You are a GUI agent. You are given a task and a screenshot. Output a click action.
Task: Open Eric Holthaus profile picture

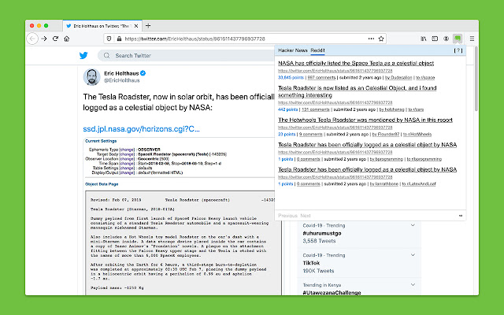(91, 77)
